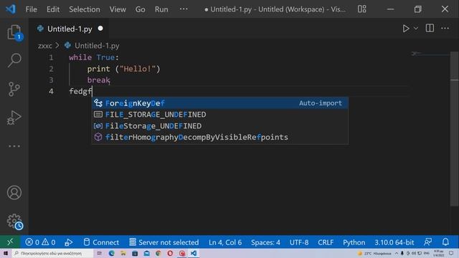Launch Microsoft Edge from the taskbar
Viewport: 459px width, 258px height.
point(112,253)
